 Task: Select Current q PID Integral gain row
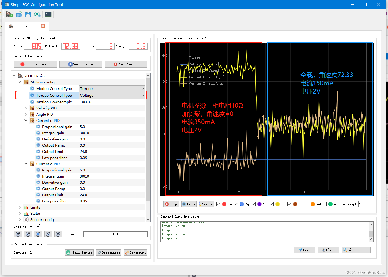79,133
